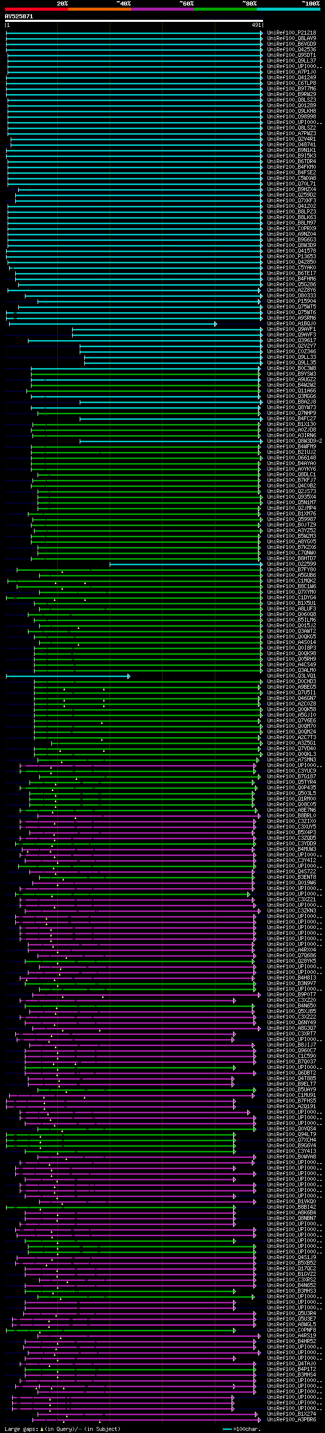Viewport: 325px width, 1433px height.
Task: Click the short cyan bar for UniRef100_A1BQJ0
Action: [113, 324]
